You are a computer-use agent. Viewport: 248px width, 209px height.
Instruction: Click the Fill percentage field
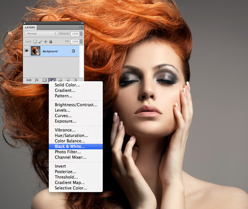point(75,41)
